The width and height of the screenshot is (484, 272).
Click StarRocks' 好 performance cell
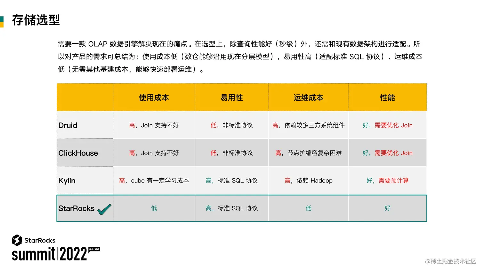click(388, 208)
